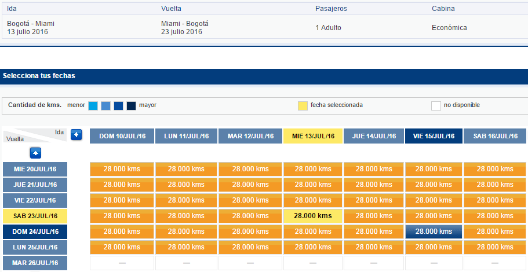Click the up arrow for earlier return dates

pyautogui.click(x=35, y=153)
